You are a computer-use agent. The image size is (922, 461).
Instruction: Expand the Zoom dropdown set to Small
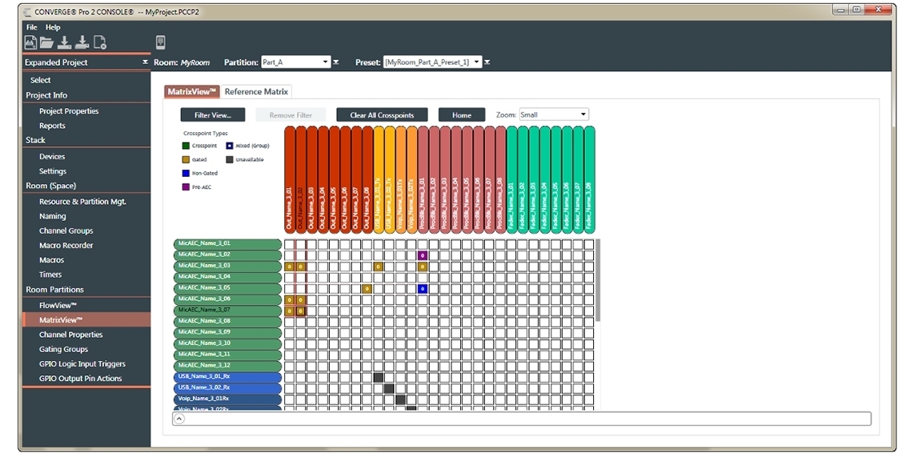point(554,114)
